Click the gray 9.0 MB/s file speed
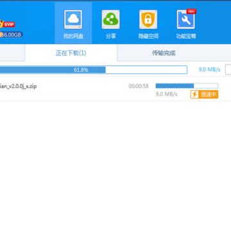The width and height of the screenshot is (231, 231). (x=166, y=94)
